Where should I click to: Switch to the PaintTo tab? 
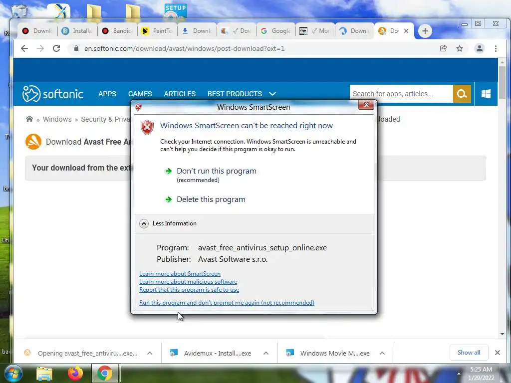pos(157,31)
